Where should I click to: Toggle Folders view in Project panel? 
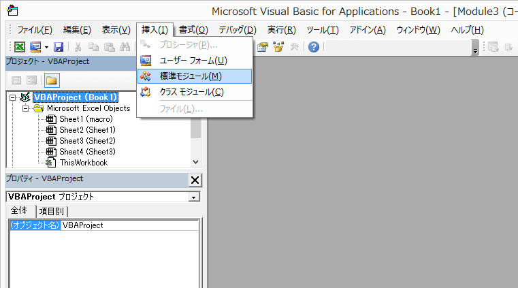pos(51,80)
